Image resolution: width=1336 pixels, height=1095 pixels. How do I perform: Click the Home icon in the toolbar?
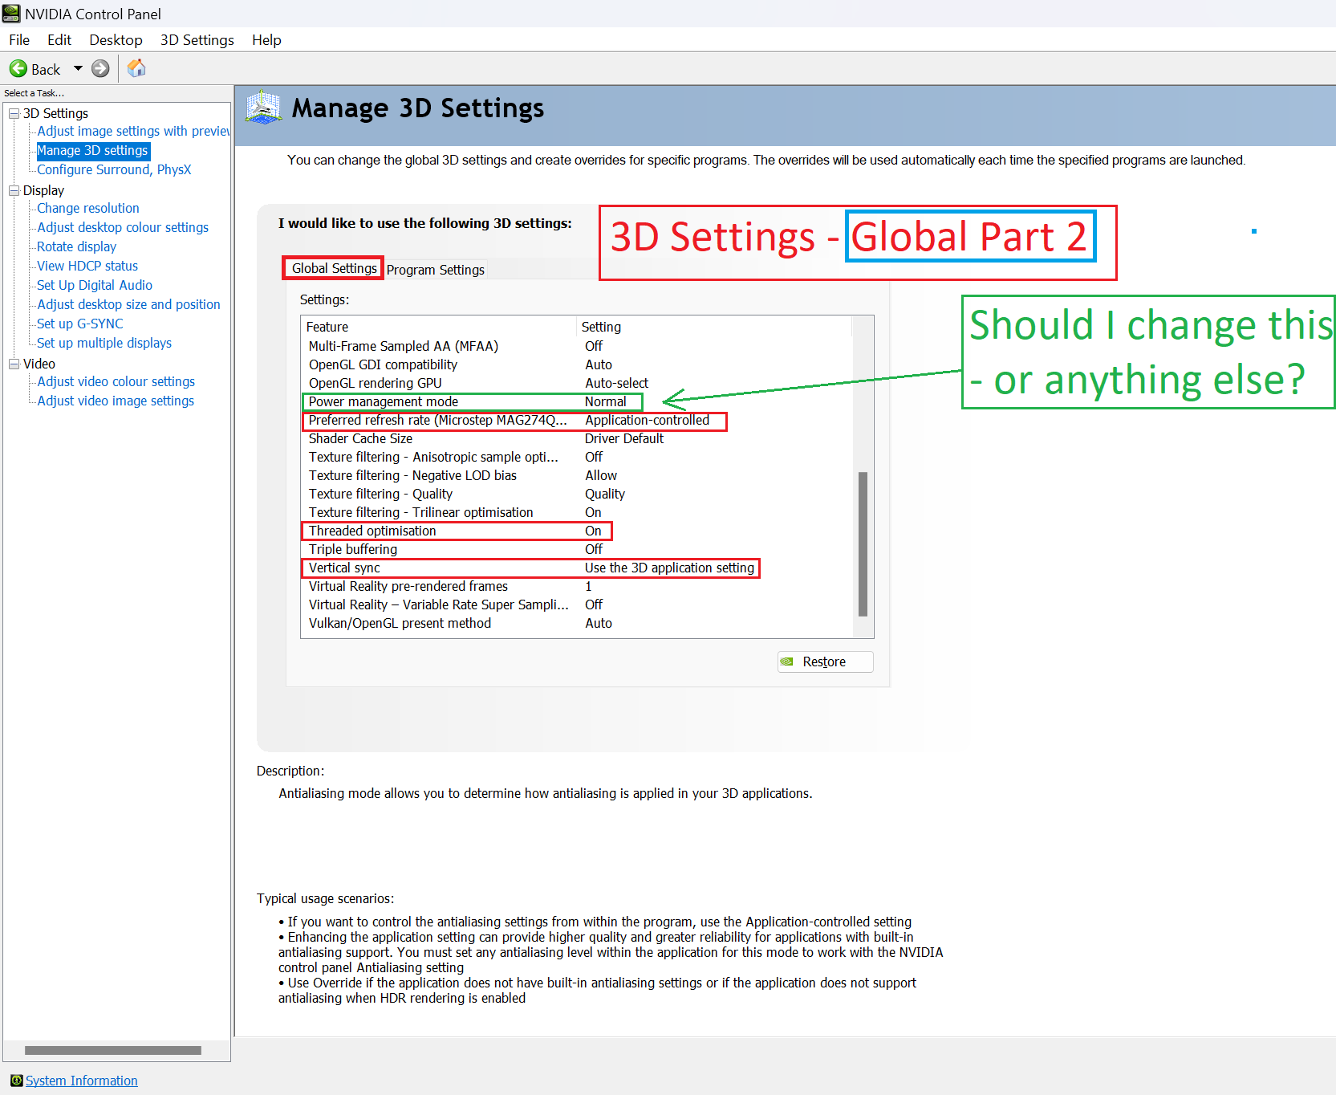point(137,68)
